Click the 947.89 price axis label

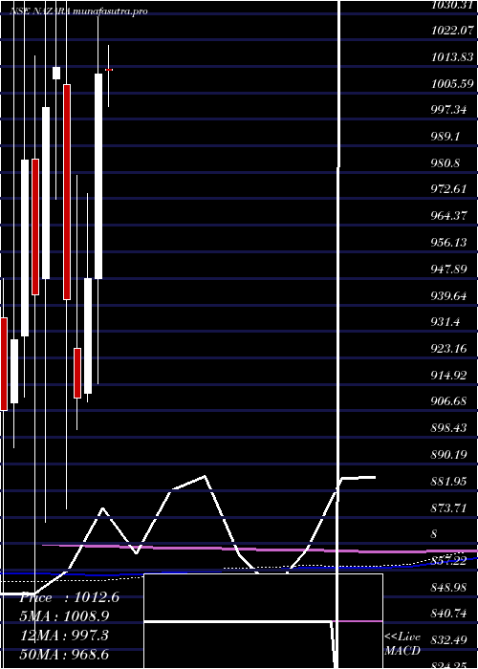(448, 269)
